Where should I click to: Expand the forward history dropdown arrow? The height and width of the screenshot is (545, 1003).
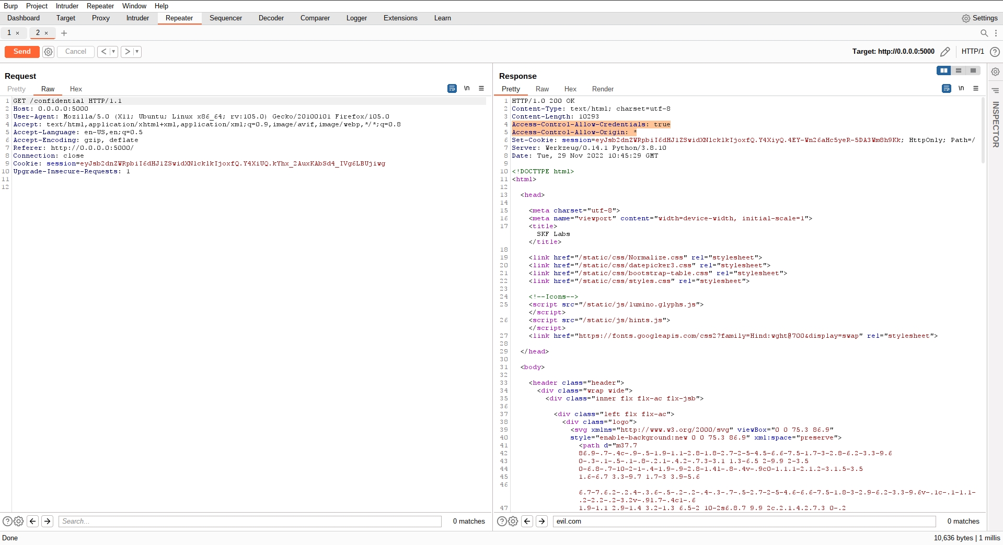tap(137, 52)
